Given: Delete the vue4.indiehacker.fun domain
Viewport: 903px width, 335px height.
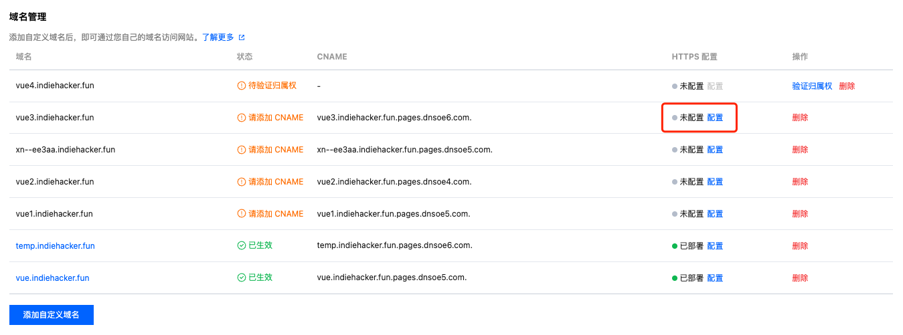Looking at the screenshot, I should (847, 86).
